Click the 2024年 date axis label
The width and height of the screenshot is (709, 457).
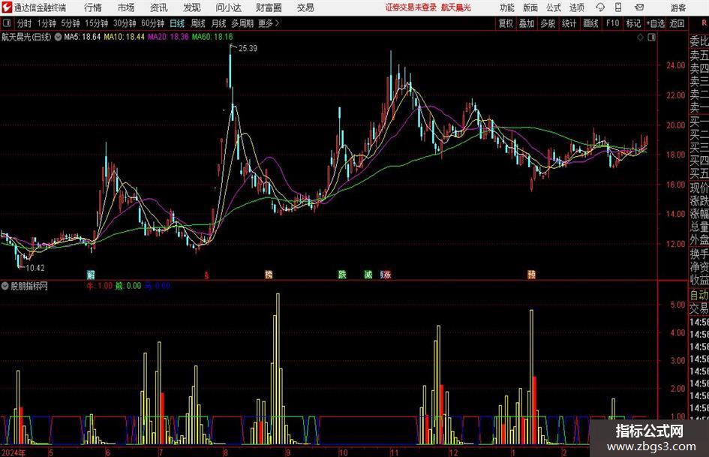pyautogui.click(x=13, y=452)
